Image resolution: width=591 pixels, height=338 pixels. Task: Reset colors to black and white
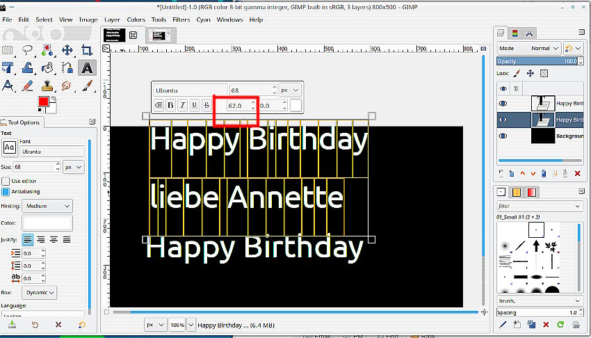click(x=40, y=111)
